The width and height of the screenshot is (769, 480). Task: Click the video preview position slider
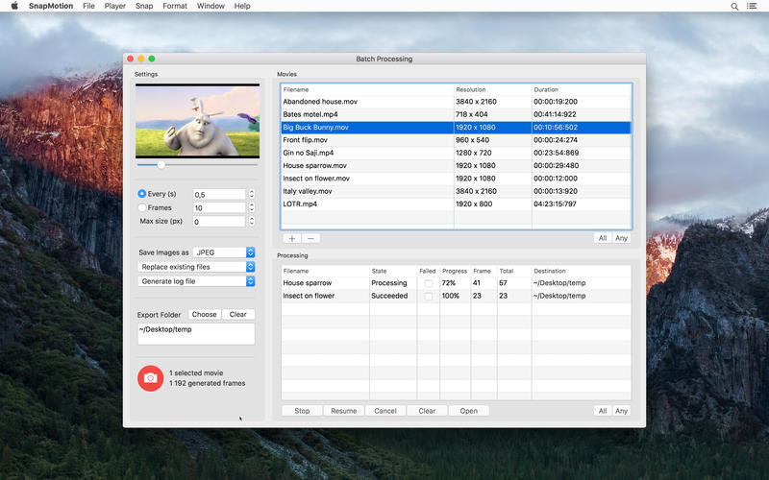(x=161, y=165)
